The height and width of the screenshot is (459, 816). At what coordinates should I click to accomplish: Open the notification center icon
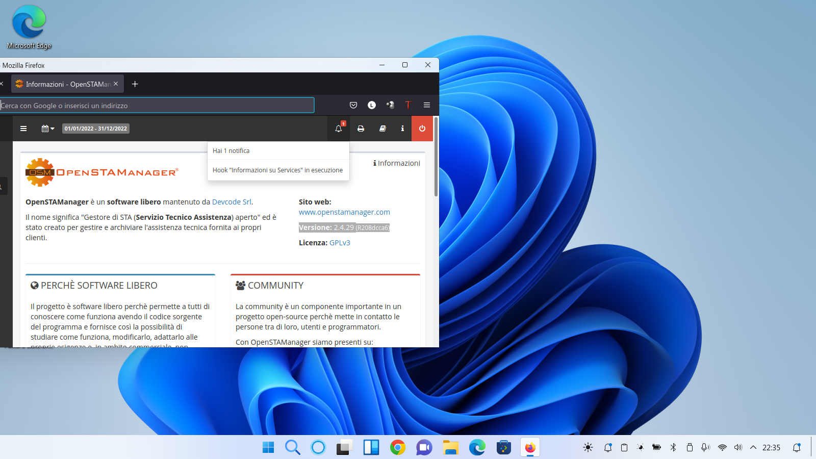tap(797, 447)
